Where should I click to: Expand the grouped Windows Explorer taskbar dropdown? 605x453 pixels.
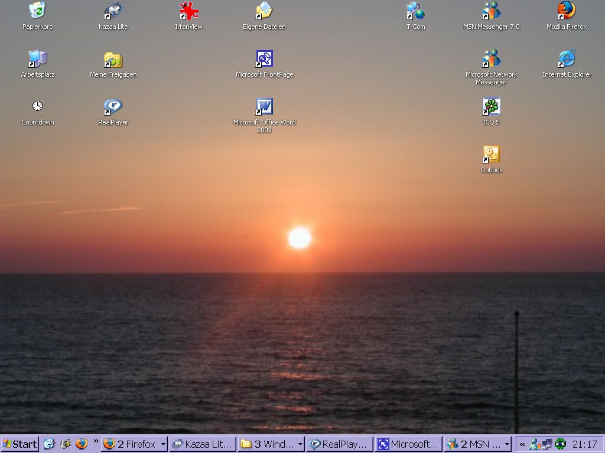tap(300, 444)
